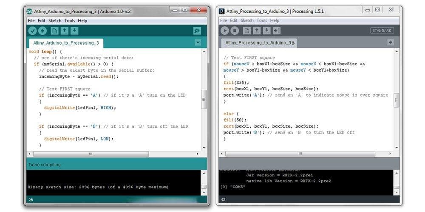Save sketch via Arduino down-arrow icon
Viewport: 425px width, 212px height.
coord(74,31)
